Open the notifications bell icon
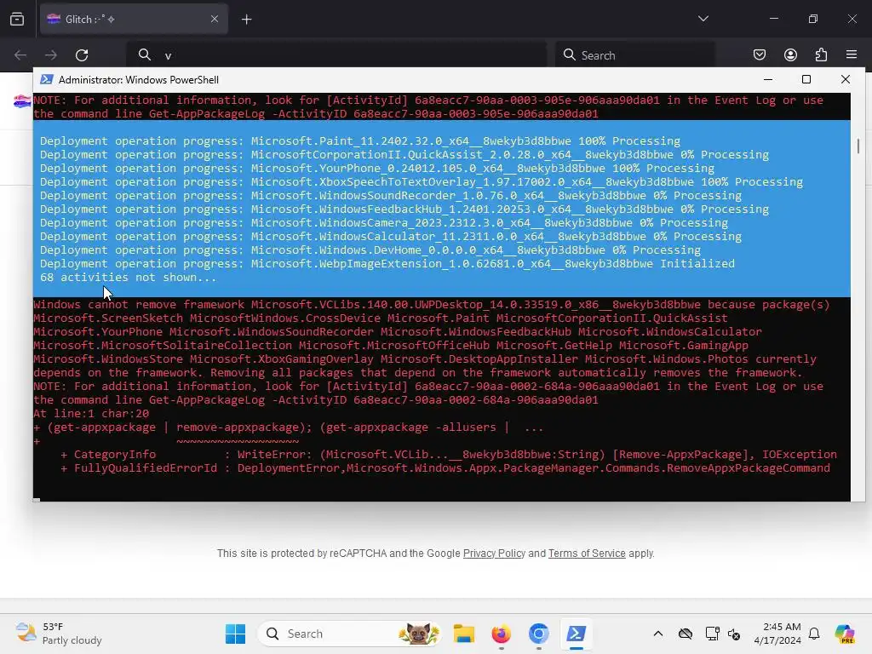The height and width of the screenshot is (654, 872). [x=814, y=634]
